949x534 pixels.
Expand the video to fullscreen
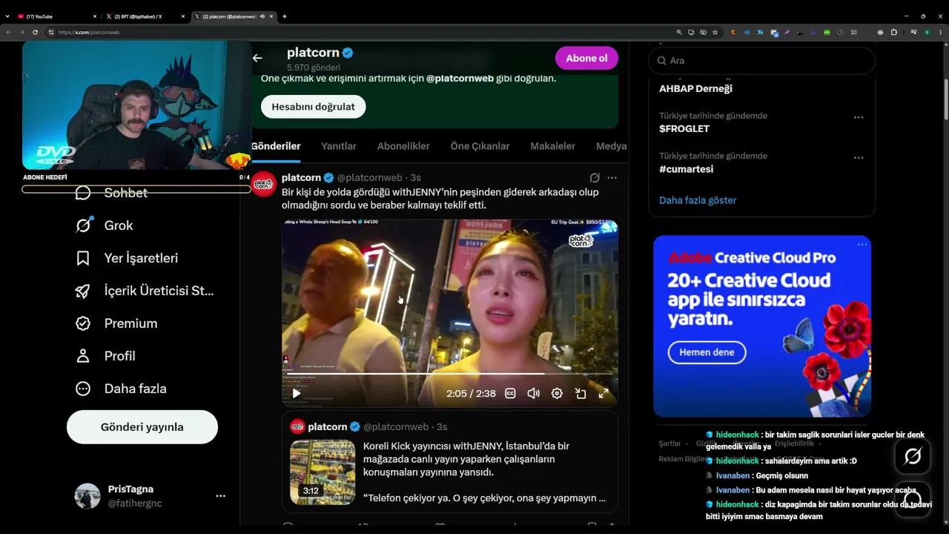(x=604, y=394)
